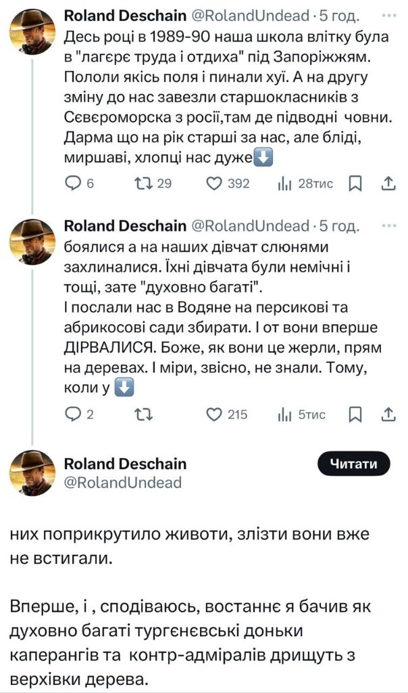Like the second tweet with 215 likes
Image resolution: width=408 pixels, height=693 pixels.
coord(214,414)
